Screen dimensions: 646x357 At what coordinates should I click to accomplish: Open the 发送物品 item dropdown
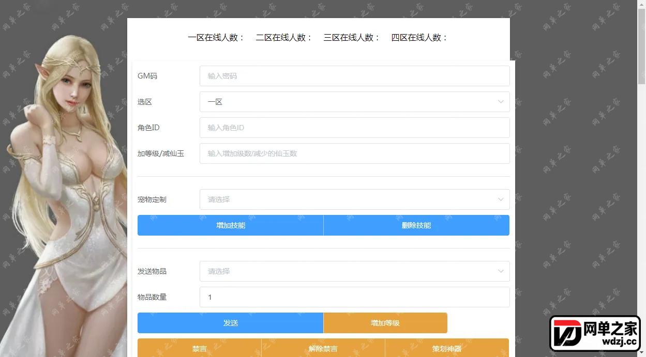click(x=354, y=271)
